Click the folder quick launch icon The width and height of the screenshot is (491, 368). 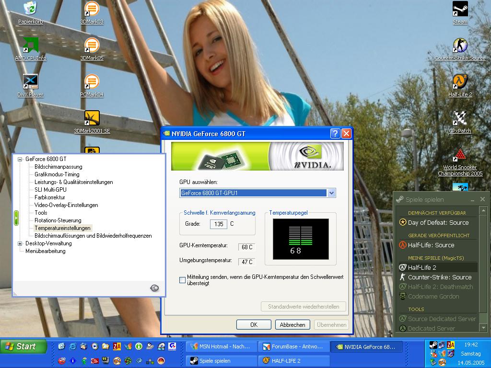click(x=105, y=346)
